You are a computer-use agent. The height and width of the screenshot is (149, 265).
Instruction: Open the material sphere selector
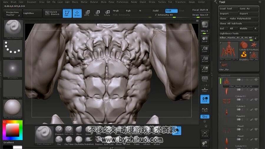13,109
